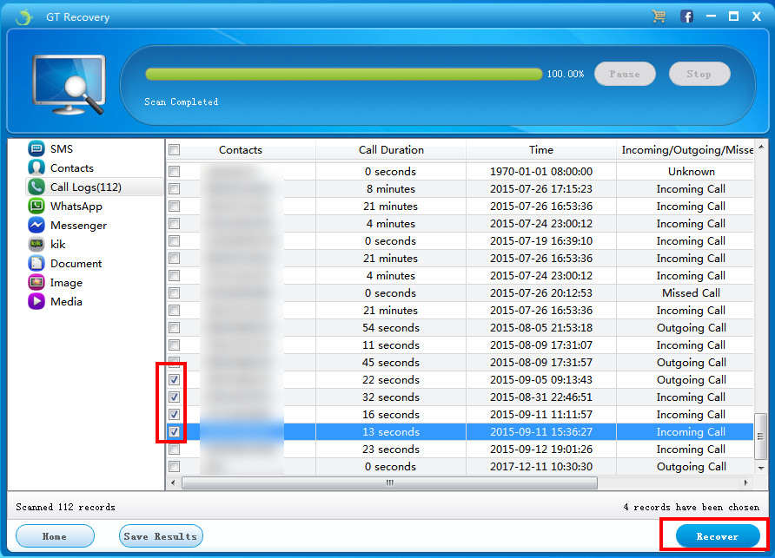The width and height of the screenshot is (775, 558).
Task: Click the scroll up arrow of table
Action: point(761,148)
